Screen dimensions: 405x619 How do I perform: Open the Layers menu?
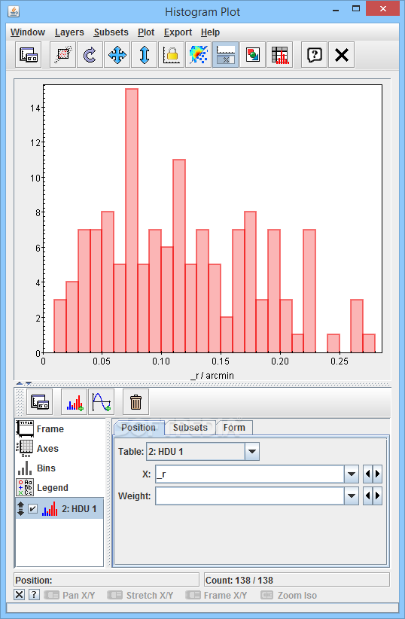(69, 32)
